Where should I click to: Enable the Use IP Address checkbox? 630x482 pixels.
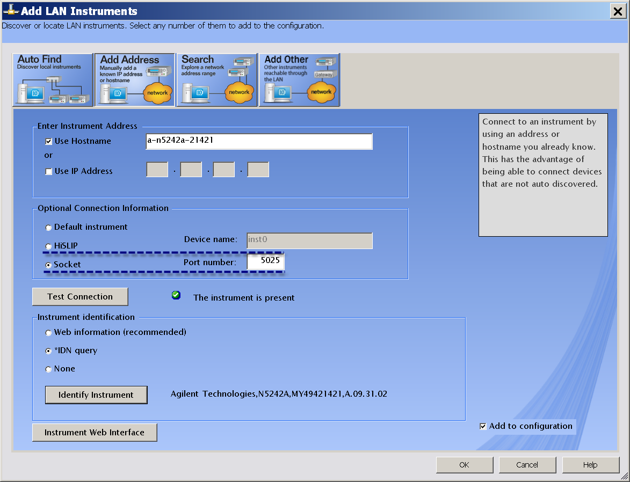pyautogui.click(x=49, y=172)
